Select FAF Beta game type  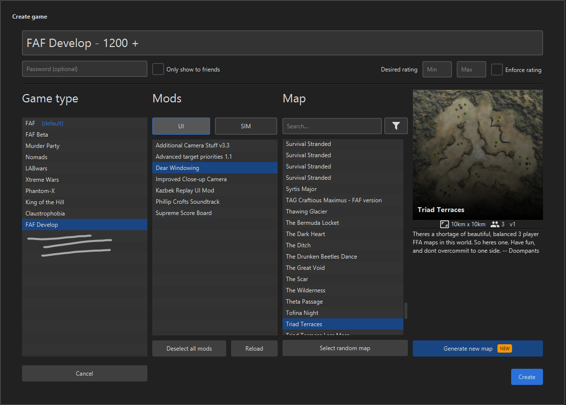point(85,134)
